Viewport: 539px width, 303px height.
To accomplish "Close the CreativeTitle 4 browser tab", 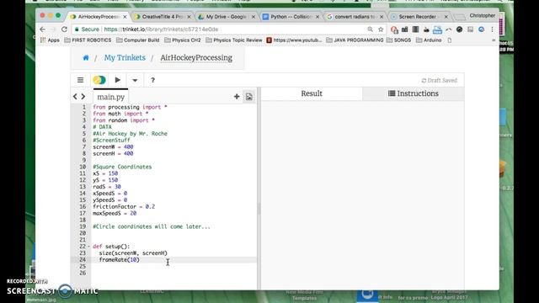I will 189,17.
